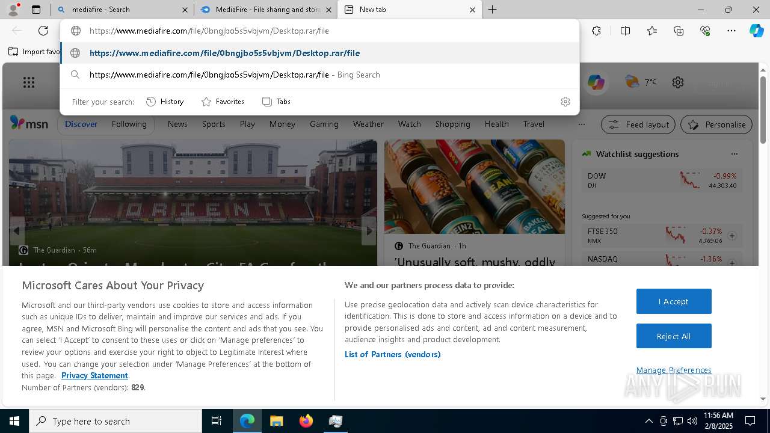770x433 pixels.
Task: Open File Explorer from taskbar
Action: pos(277,421)
